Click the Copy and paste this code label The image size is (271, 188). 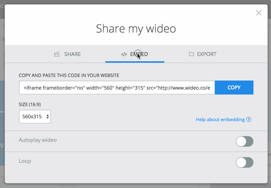(69, 75)
